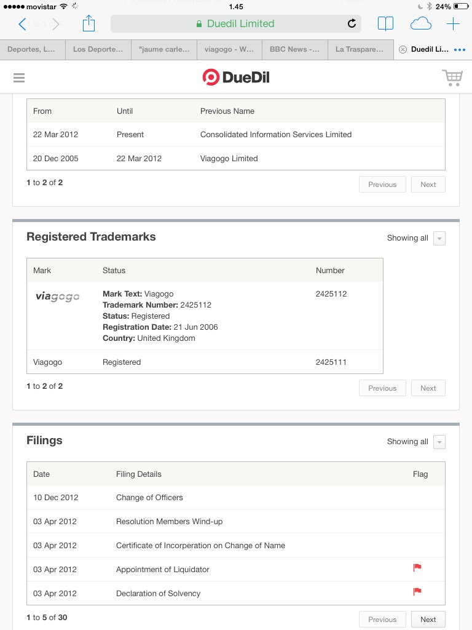Switch to the BBC News tab
The image size is (472, 630).
pos(294,49)
